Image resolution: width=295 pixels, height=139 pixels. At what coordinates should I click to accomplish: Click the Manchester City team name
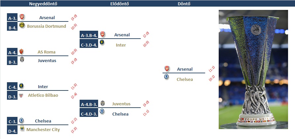point(43,130)
